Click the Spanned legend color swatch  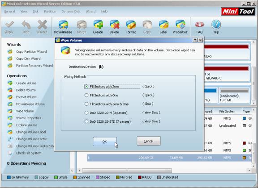click(x=75, y=177)
